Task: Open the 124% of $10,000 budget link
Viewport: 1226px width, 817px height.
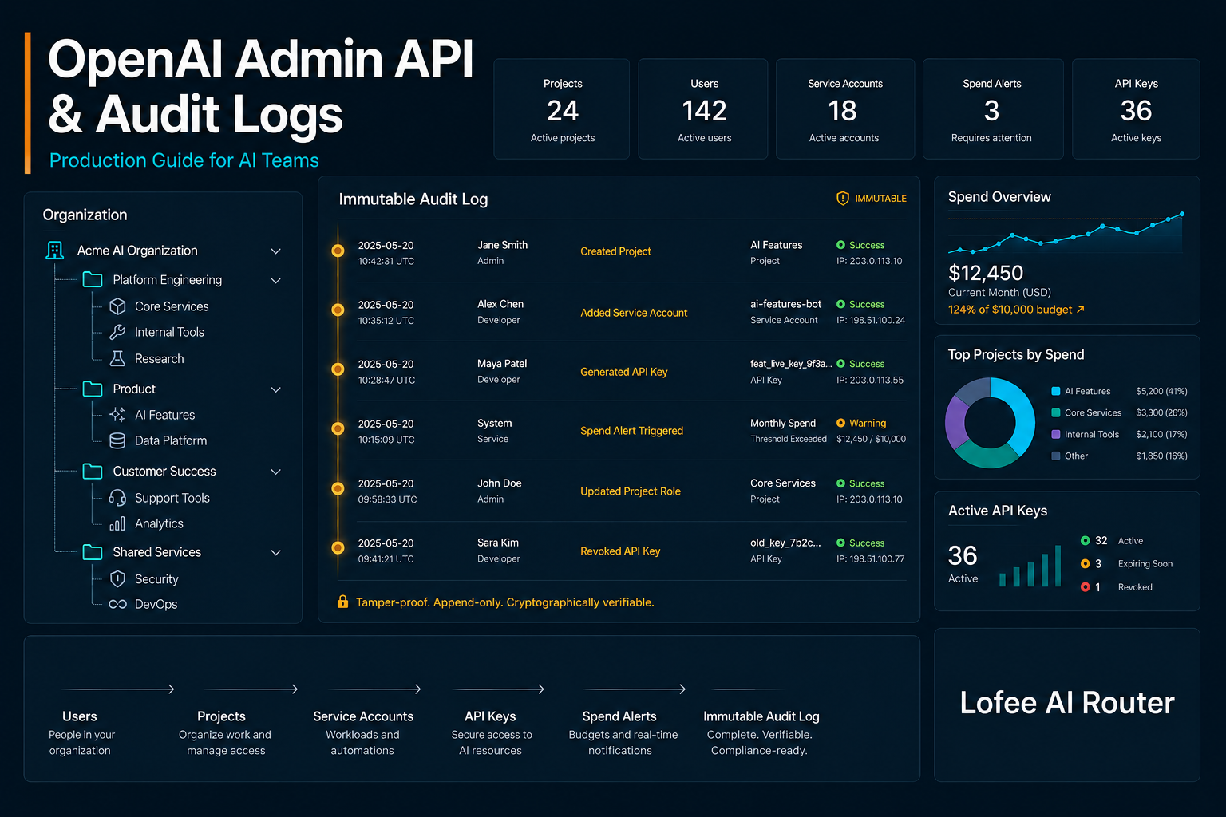Action: click(x=1016, y=310)
